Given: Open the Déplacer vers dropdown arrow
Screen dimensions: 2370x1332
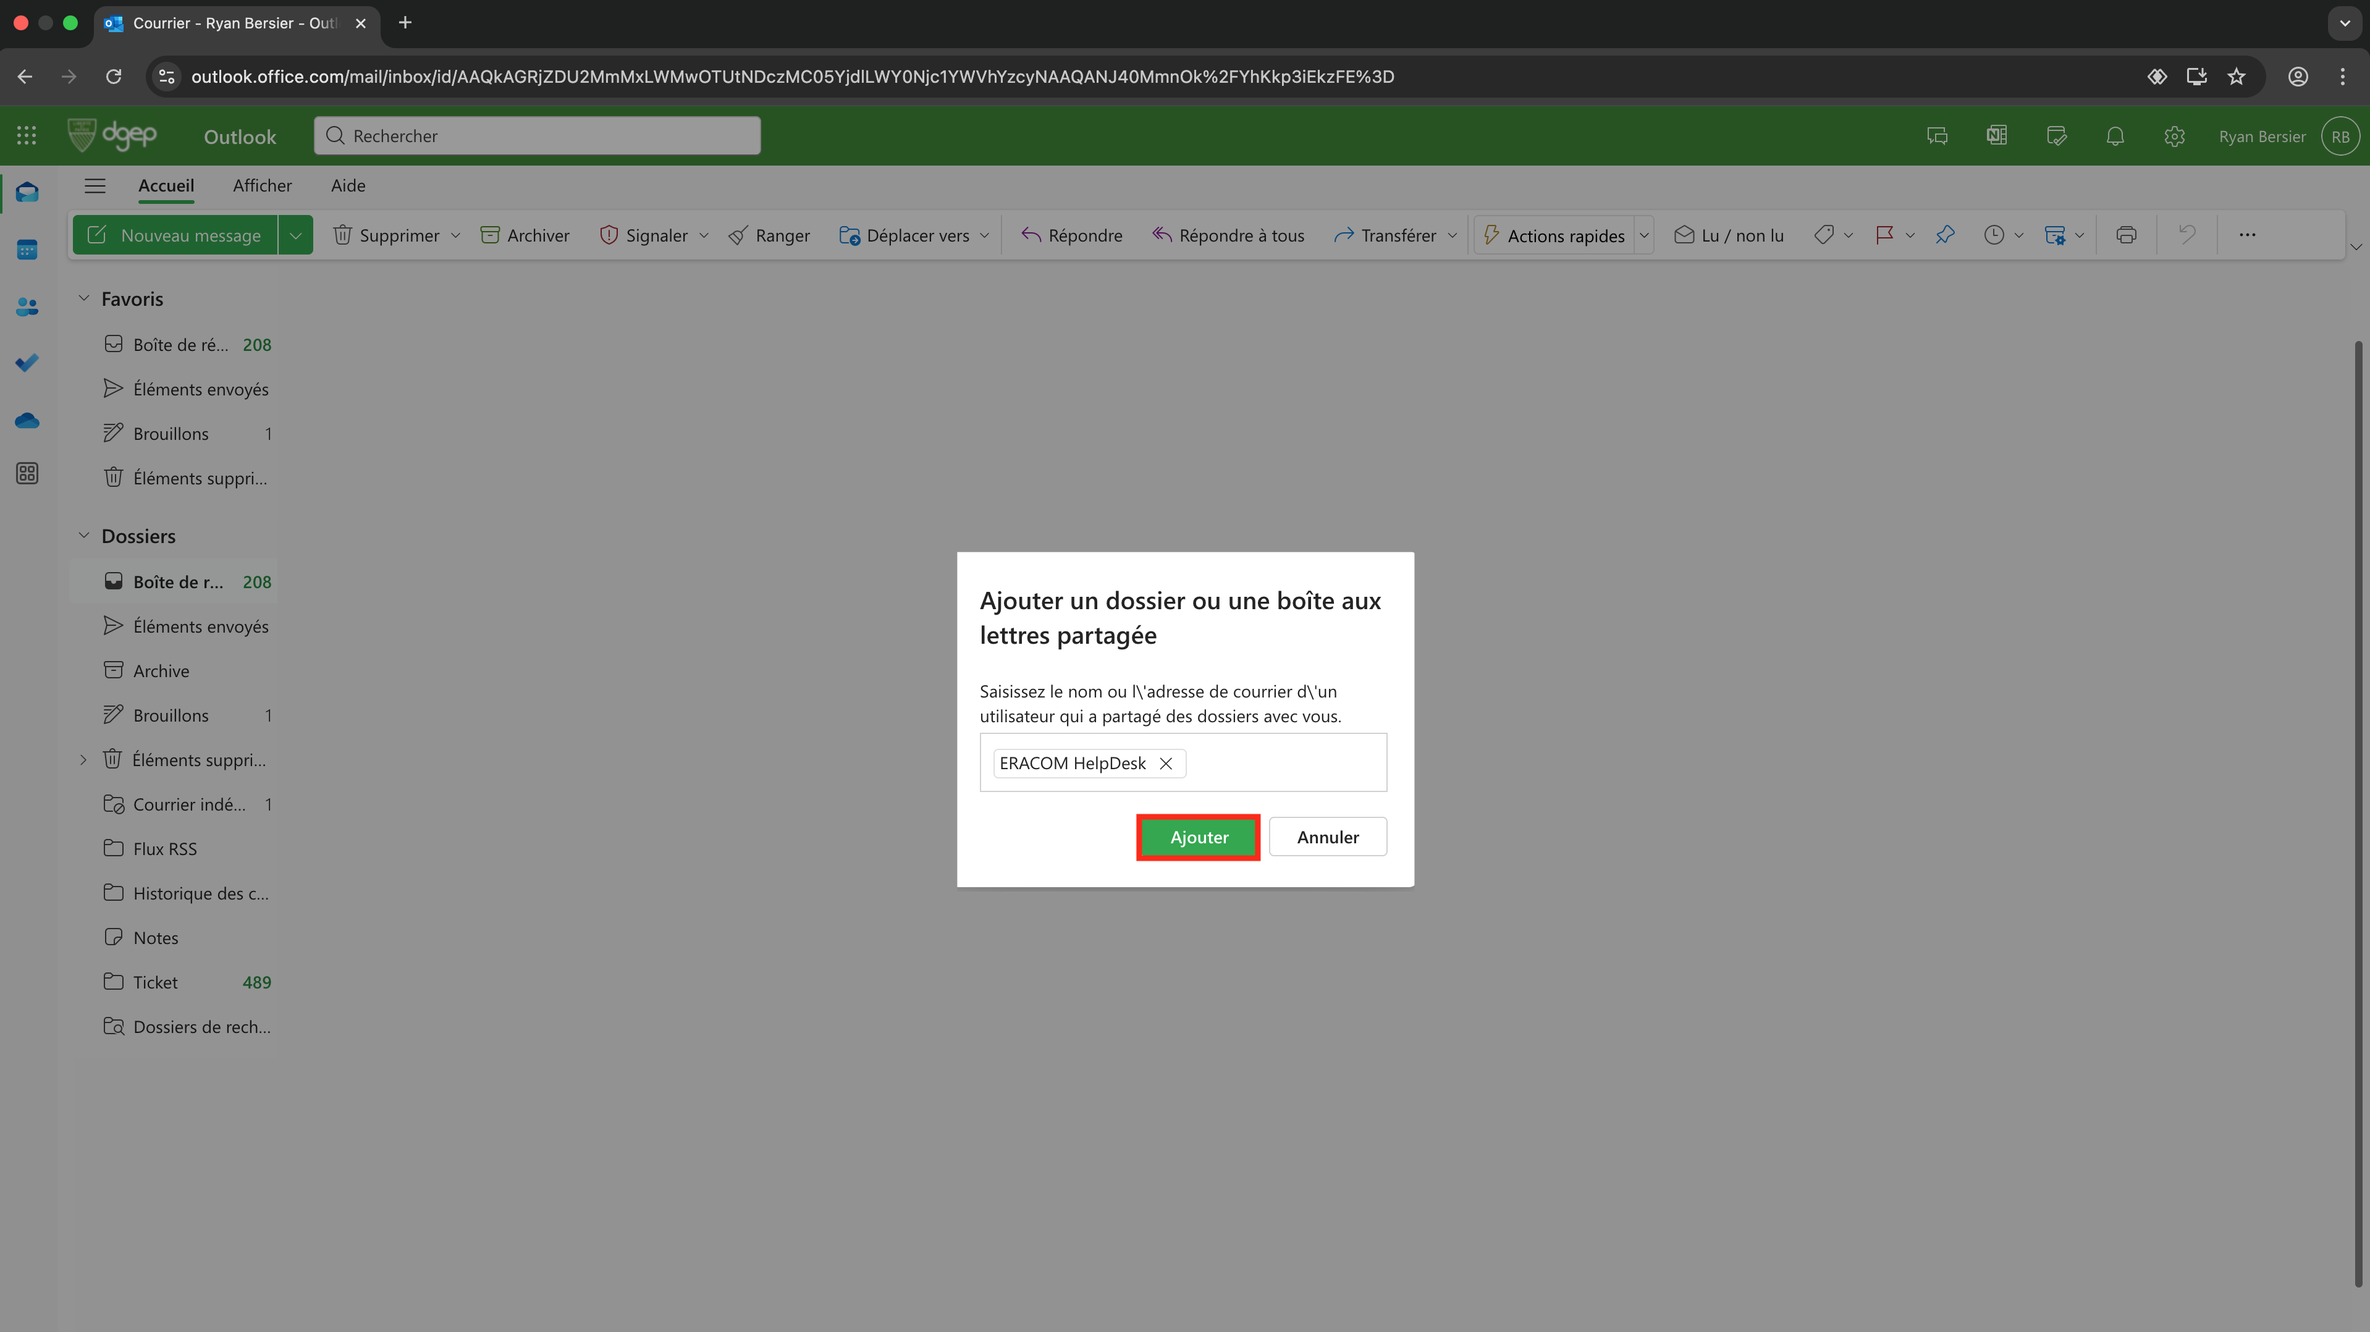Looking at the screenshot, I should coord(984,235).
